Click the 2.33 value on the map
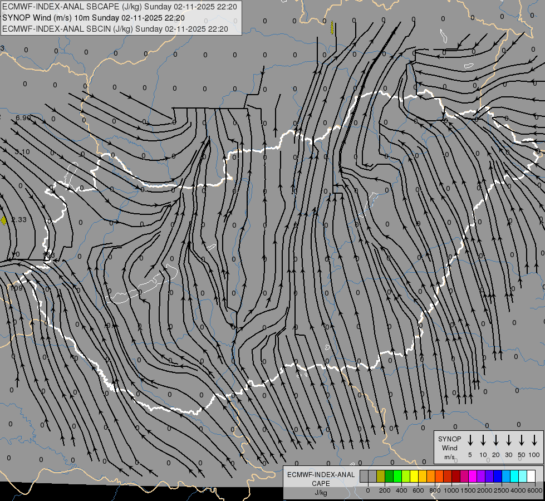Image resolution: width=545 pixels, height=501 pixels. tap(19, 220)
